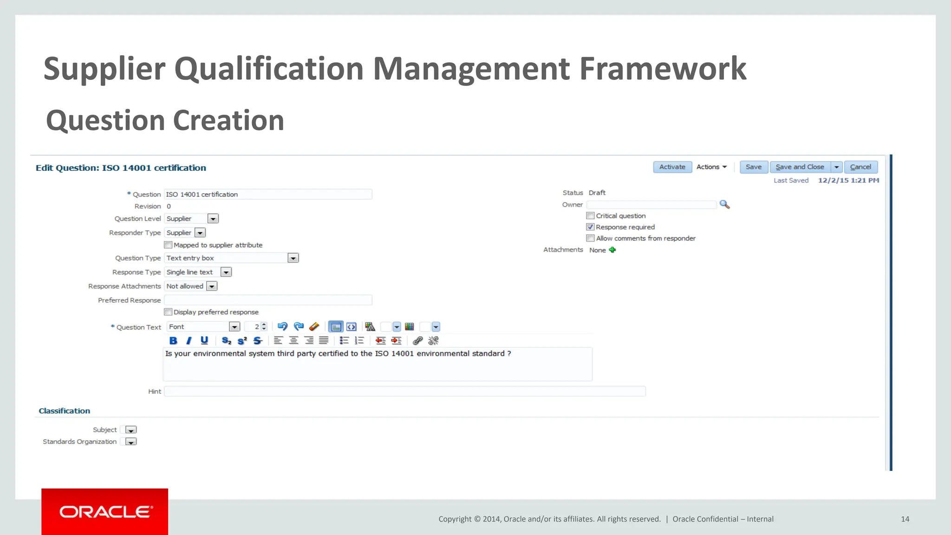951x535 pixels.
Task: Click the Bold formatting icon
Action: (x=173, y=340)
